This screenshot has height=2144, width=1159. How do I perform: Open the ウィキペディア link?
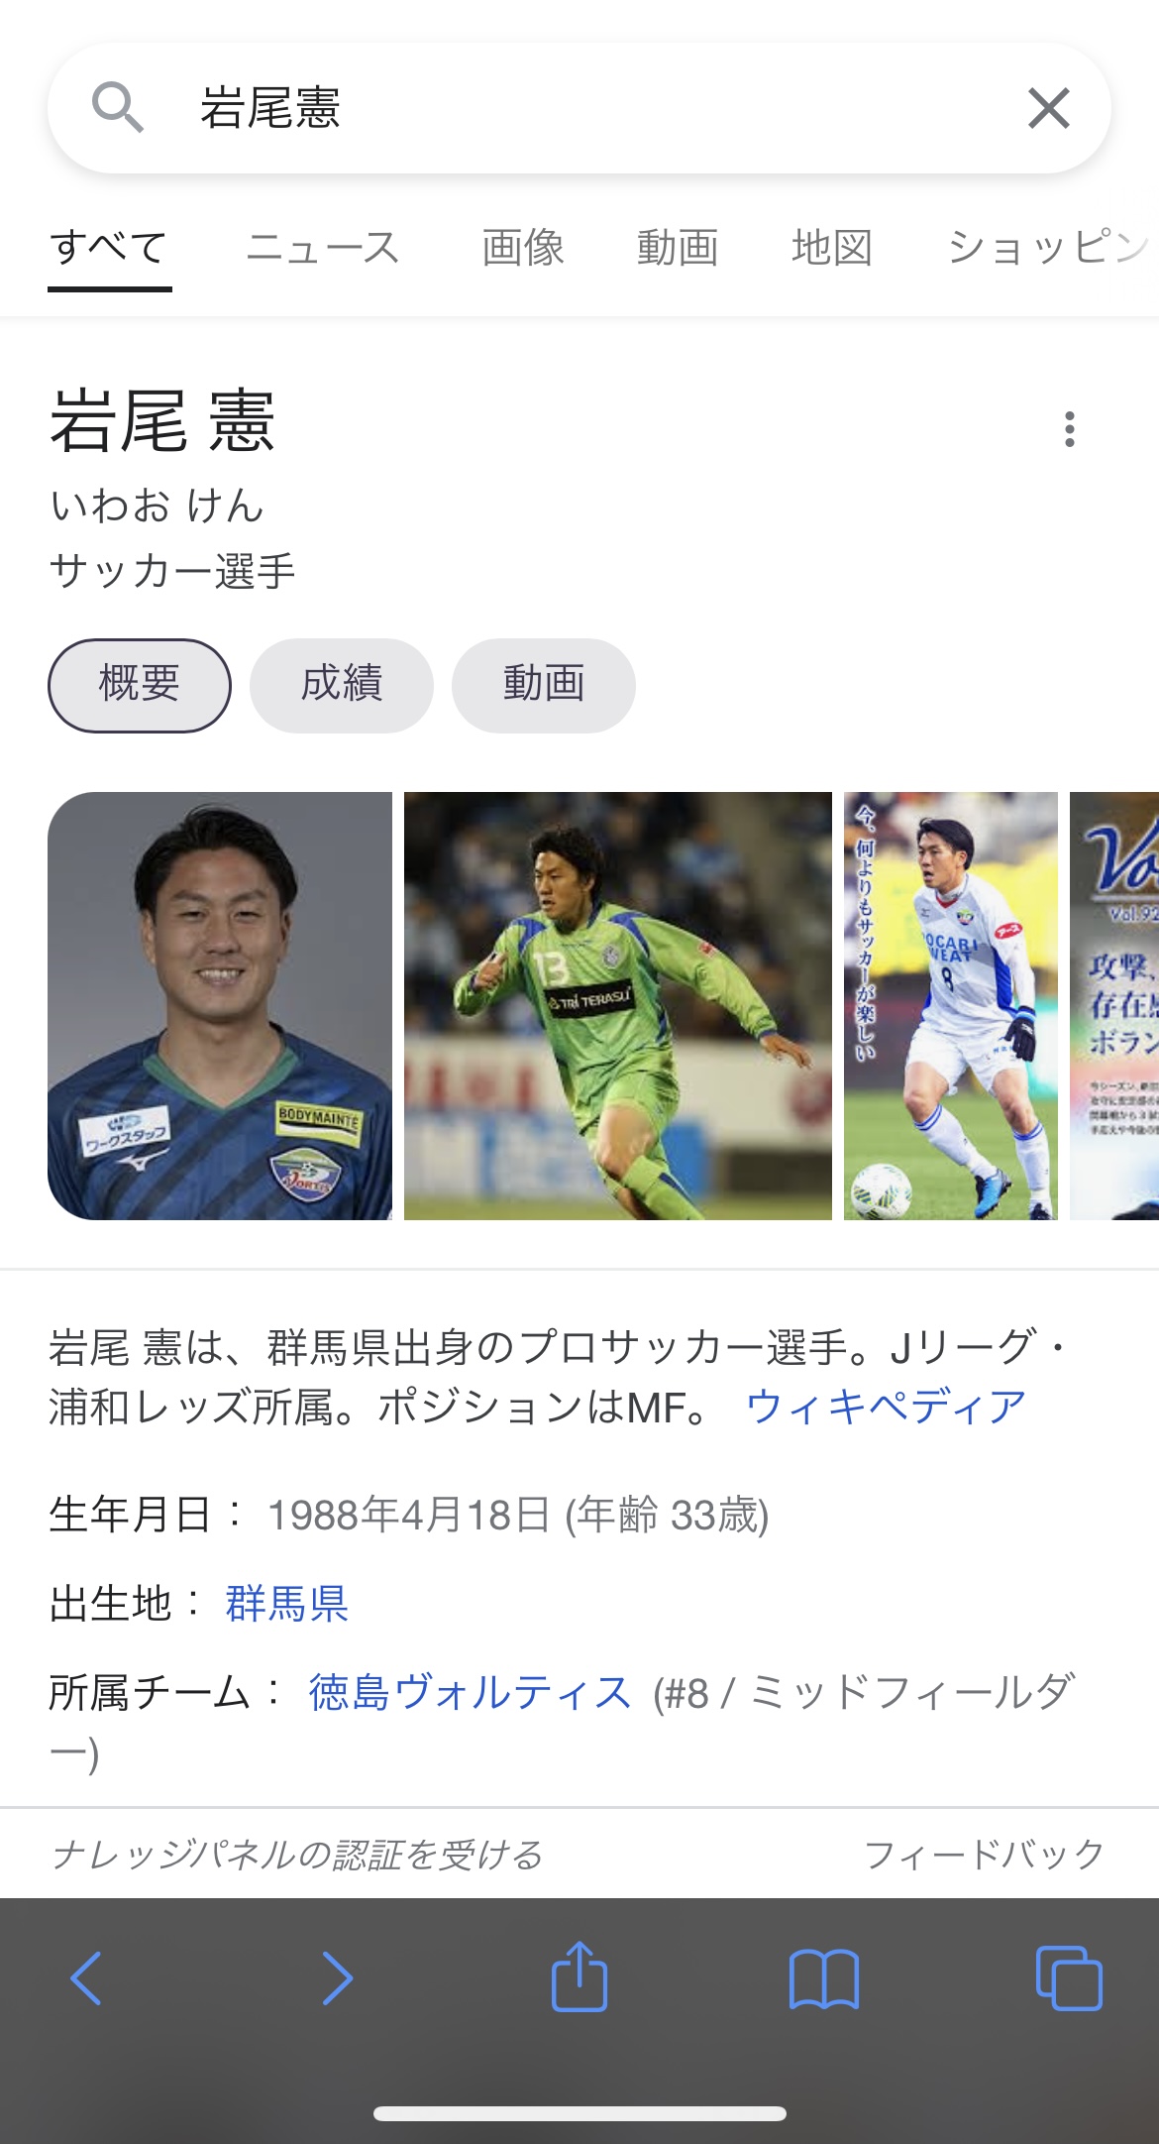click(x=886, y=1406)
